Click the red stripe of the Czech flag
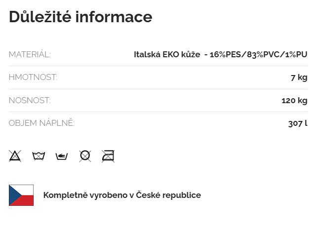Viewport: 321px width, 231px height. click(x=26, y=200)
